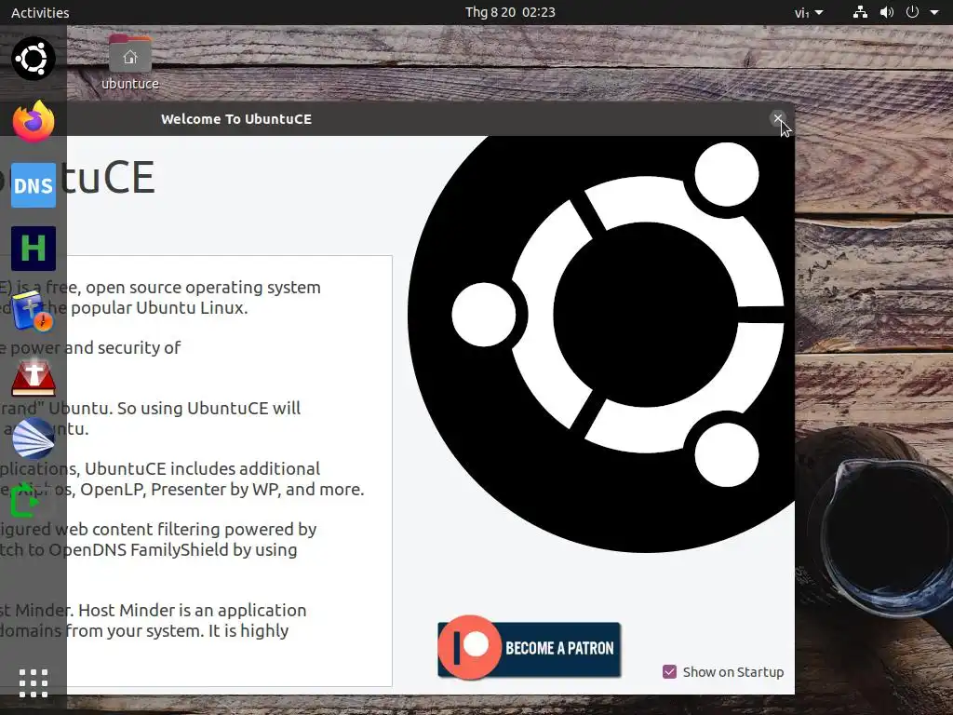Click text 'Host Minder is an application'
This screenshot has width=953, height=715.
[192, 610]
